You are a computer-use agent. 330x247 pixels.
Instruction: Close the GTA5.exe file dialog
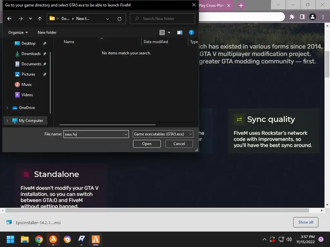(194, 5)
